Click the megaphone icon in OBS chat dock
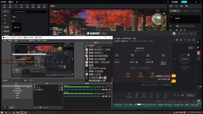Viewport: 203px width, 114px height. coord(93,45)
